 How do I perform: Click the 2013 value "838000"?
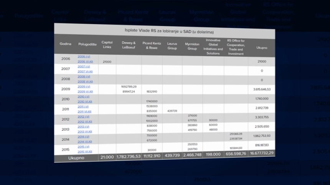152,126
